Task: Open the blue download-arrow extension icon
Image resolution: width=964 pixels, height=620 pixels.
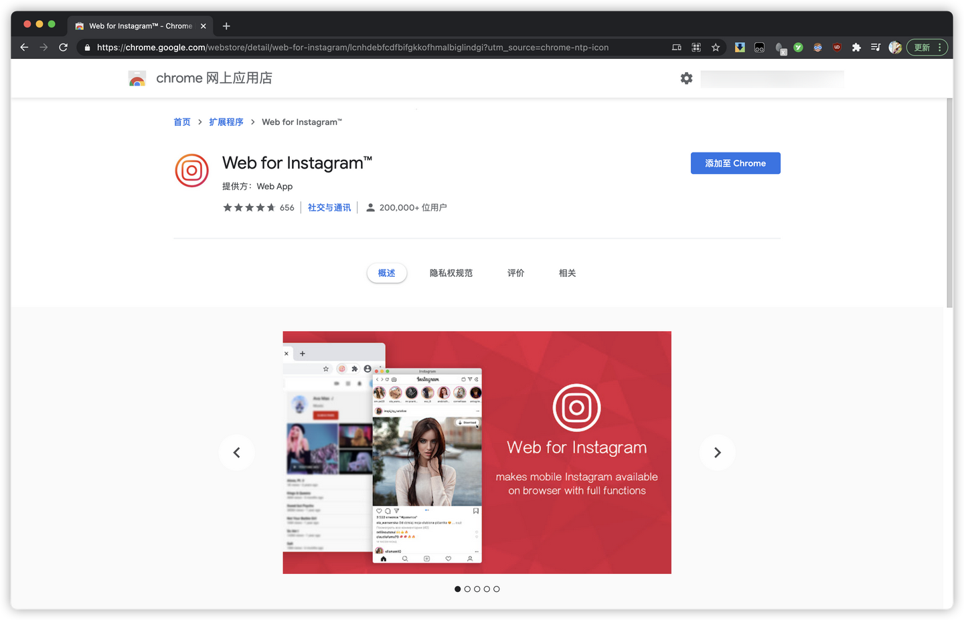Action: click(x=739, y=47)
